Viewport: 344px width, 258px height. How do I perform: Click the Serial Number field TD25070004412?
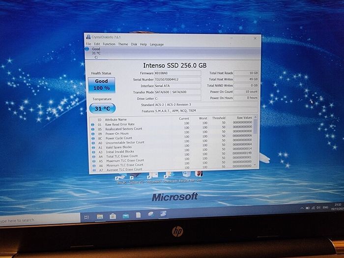[177, 80]
